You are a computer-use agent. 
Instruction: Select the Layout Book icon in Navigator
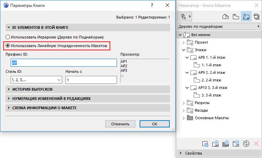[x=246, y=16]
